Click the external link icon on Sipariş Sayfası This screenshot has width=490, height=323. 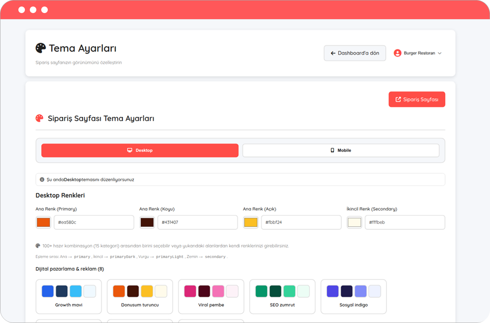pos(398,100)
